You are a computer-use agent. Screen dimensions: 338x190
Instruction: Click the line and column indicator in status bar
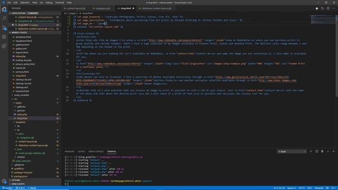click(x=279, y=188)
